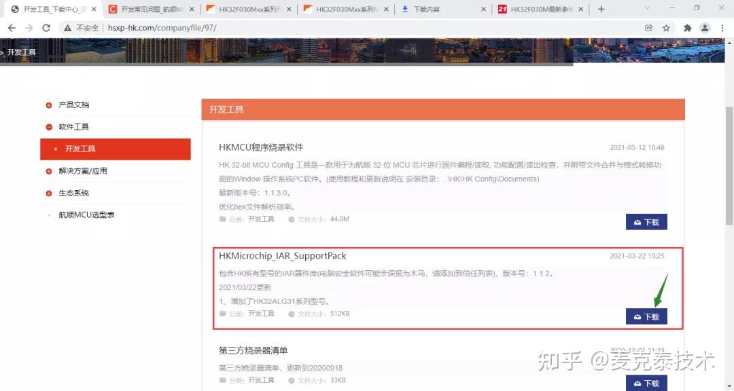Click the browser profile avatar
The height and width of the screenshot is (391, 734).
(704, 28)
